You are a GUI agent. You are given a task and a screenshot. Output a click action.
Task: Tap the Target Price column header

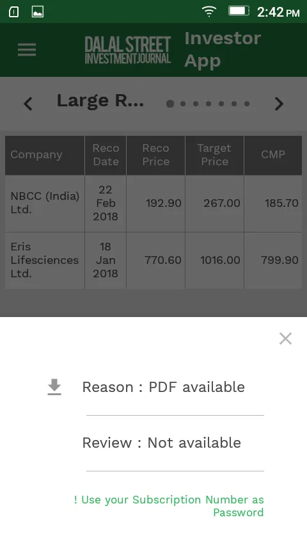215,155
